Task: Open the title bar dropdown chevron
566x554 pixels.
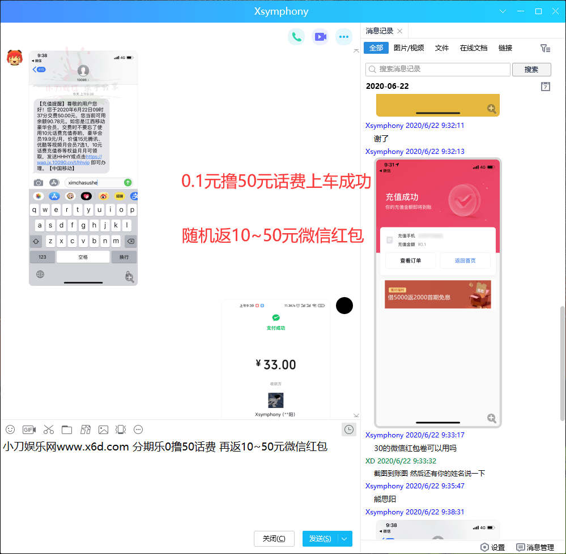Action: pyautogui.click(x=503, y=11)
